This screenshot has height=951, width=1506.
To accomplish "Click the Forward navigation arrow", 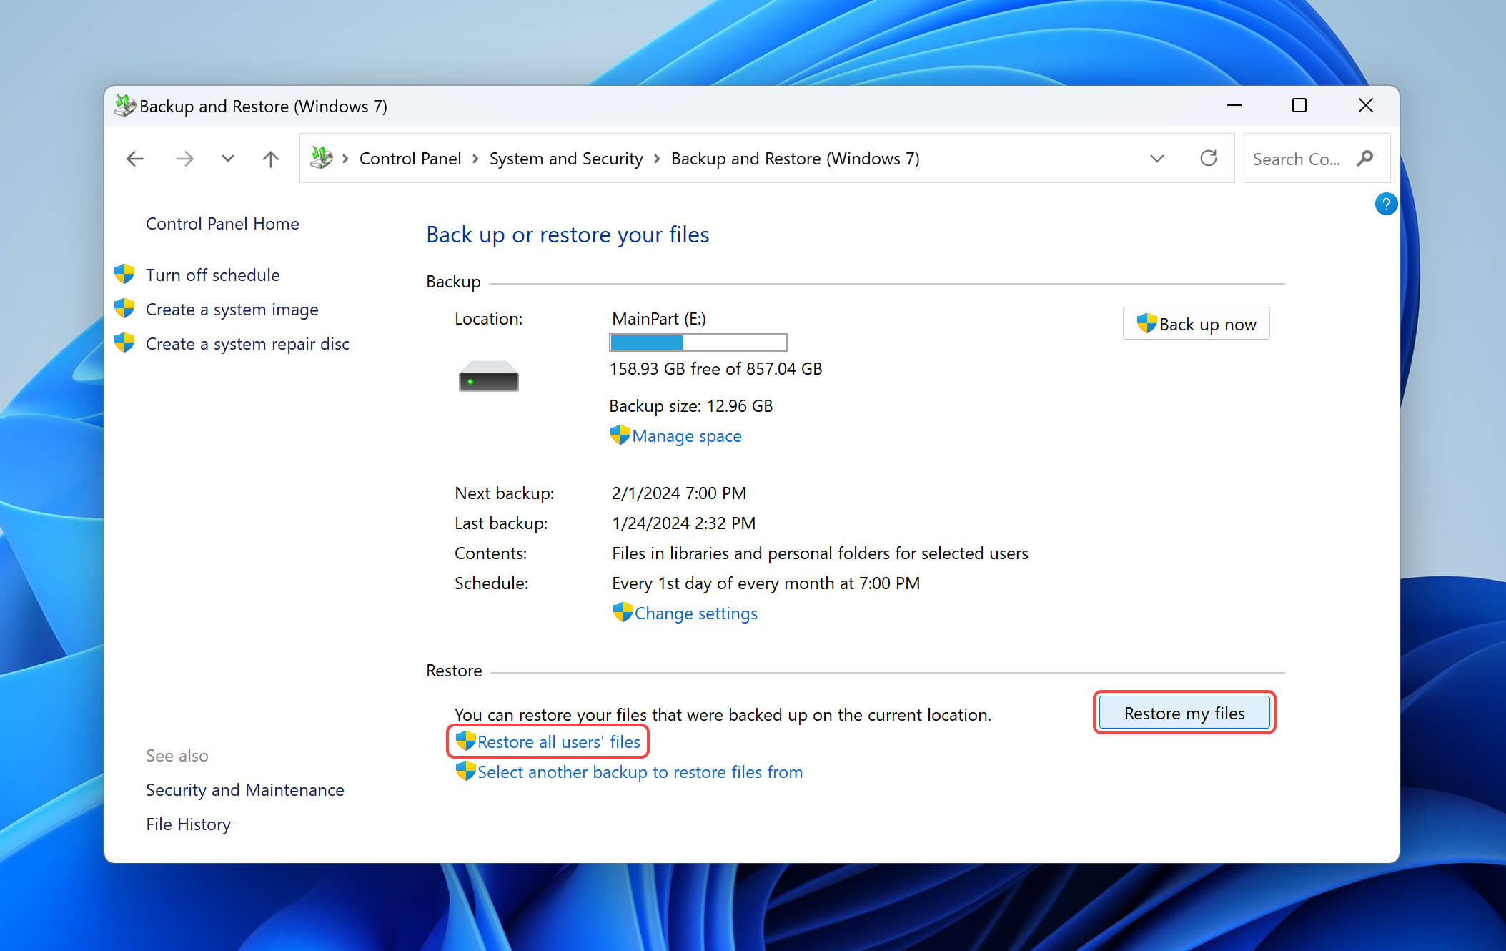I will (184, 159).
